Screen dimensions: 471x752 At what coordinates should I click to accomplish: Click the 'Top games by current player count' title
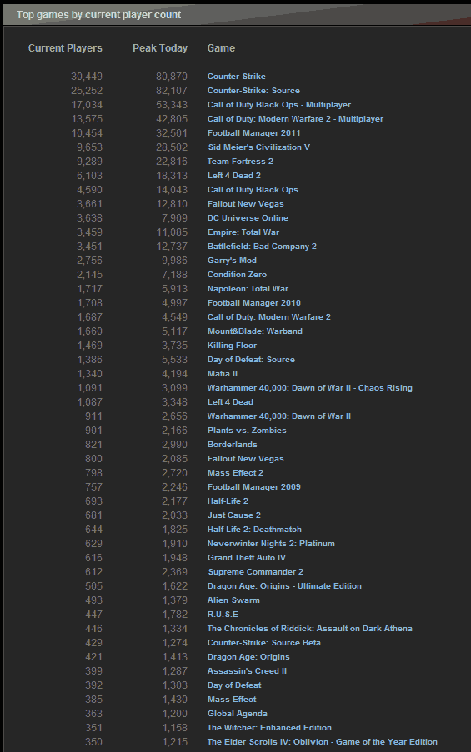[x=98, y=15]
